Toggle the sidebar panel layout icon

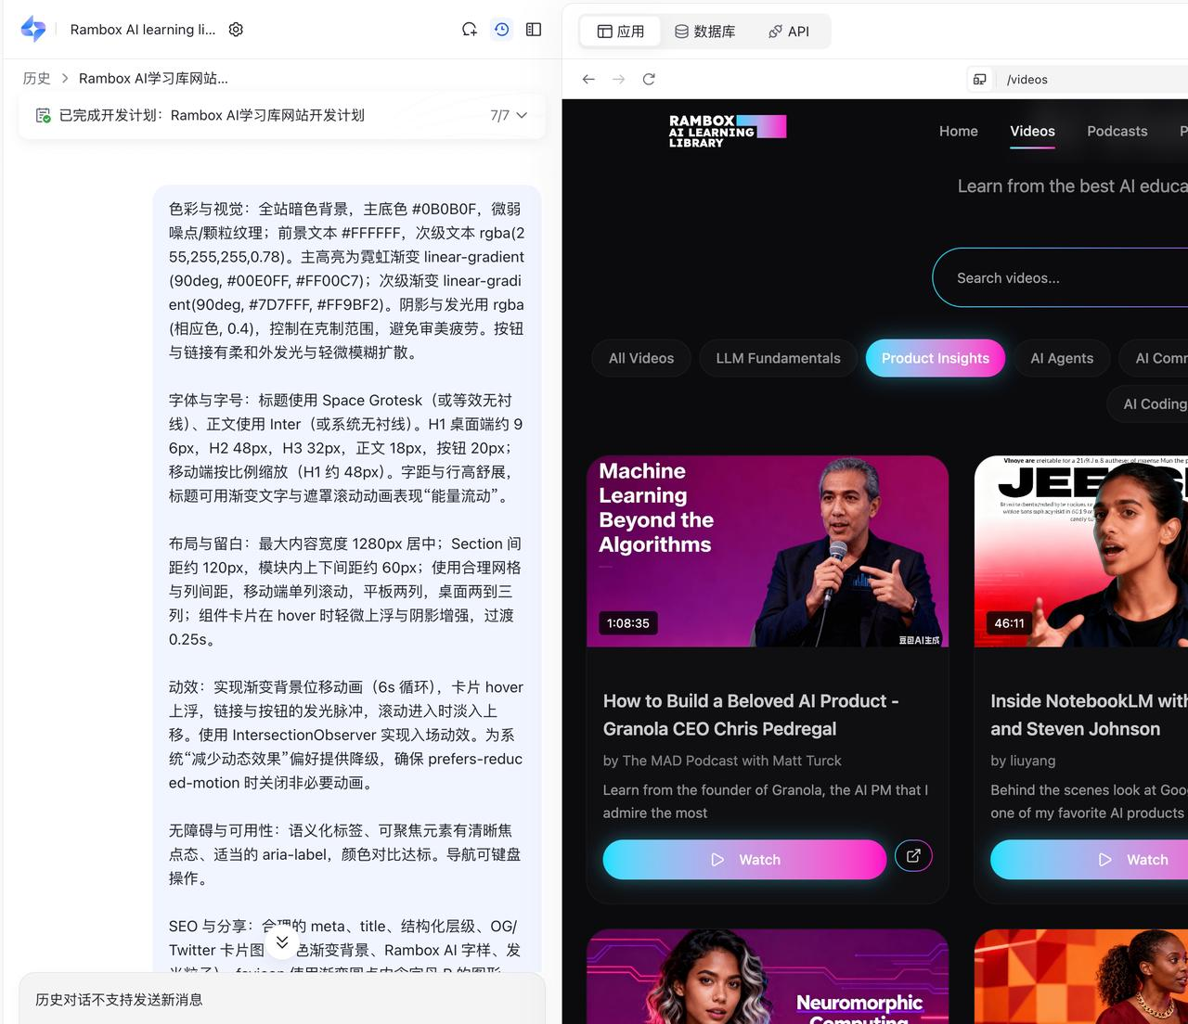click(x=534, y=30)
